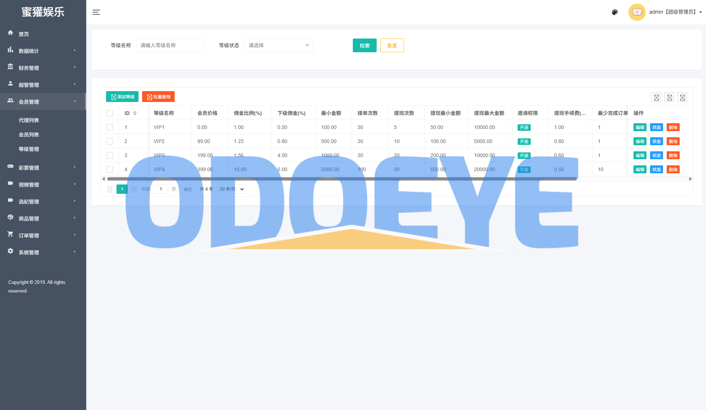The width and height of the screenshot is (706, 410).
Task: Open the 等级状态 dropdown
Action: (x=279, y=45)
